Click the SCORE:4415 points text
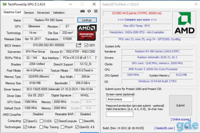 (137, 13)
